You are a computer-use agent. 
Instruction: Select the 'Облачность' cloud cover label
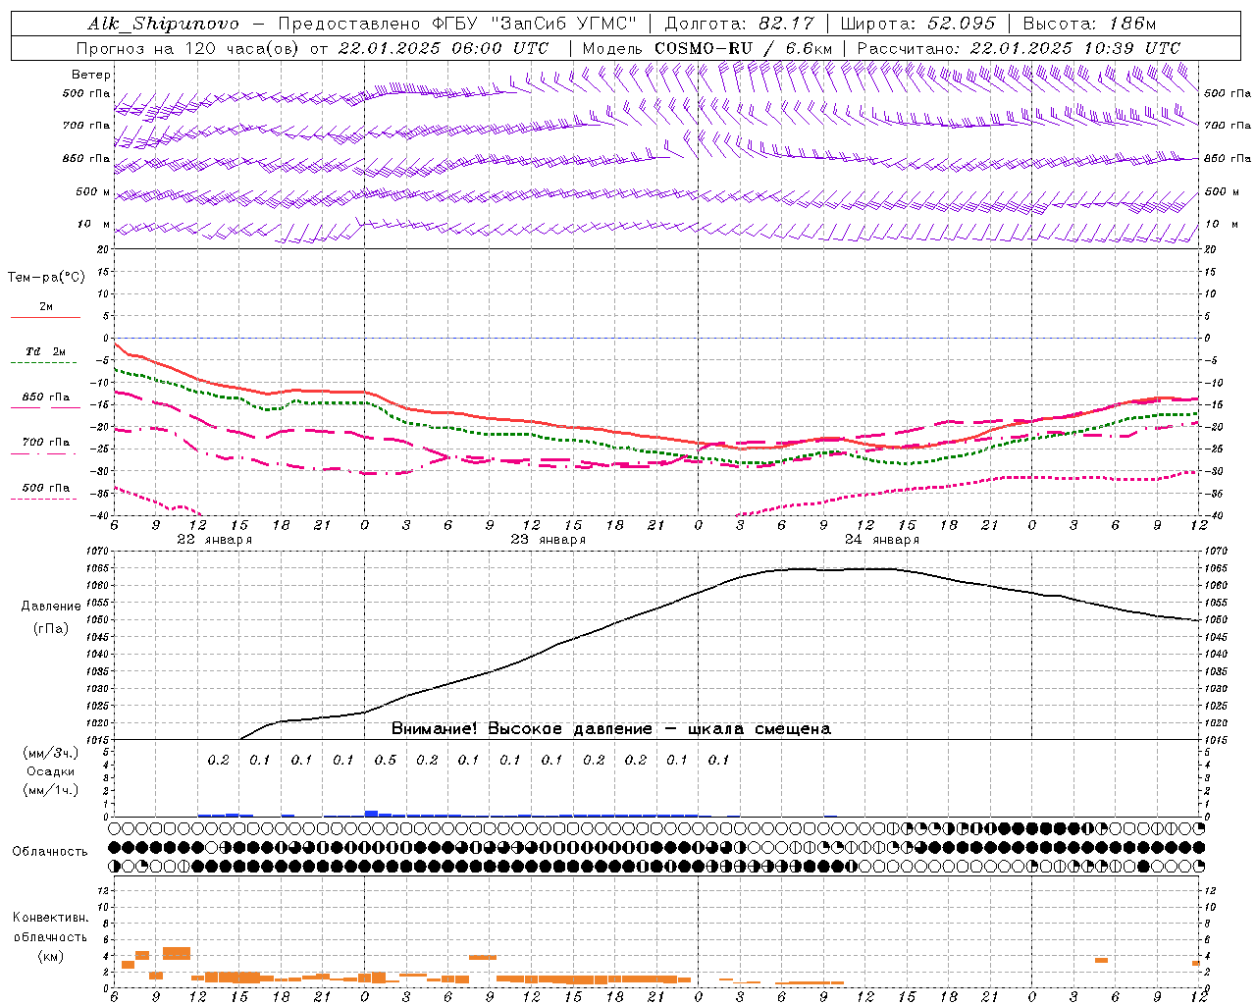pyautogui.click(x=50, y=852)
